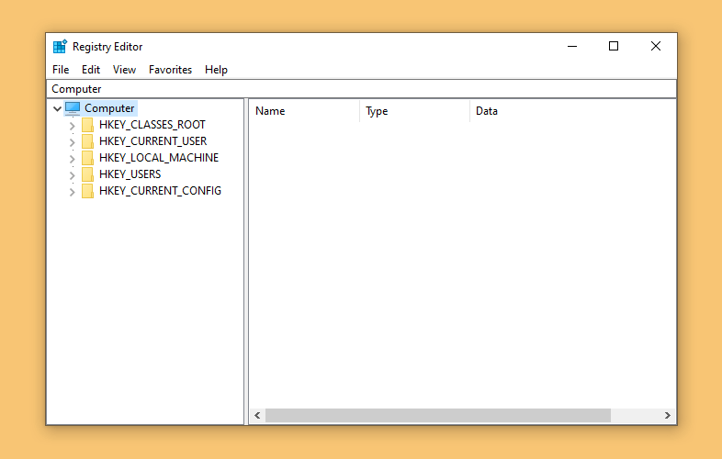The width and height of the screenshot is (722, 459).
Task: Open the Favorites menu
Action: 170,70
